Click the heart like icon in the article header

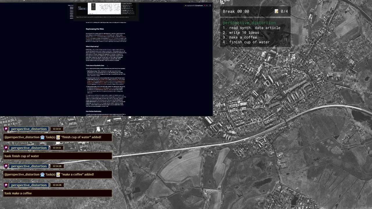[x=205, y=5]
